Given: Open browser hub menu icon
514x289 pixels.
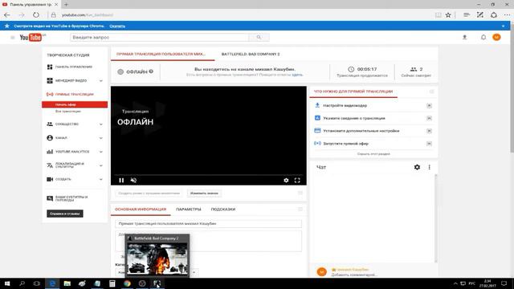Looking at the screenshot, I should [467, 15].
